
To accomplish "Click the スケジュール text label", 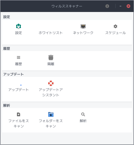I will [x=115, y=33].
